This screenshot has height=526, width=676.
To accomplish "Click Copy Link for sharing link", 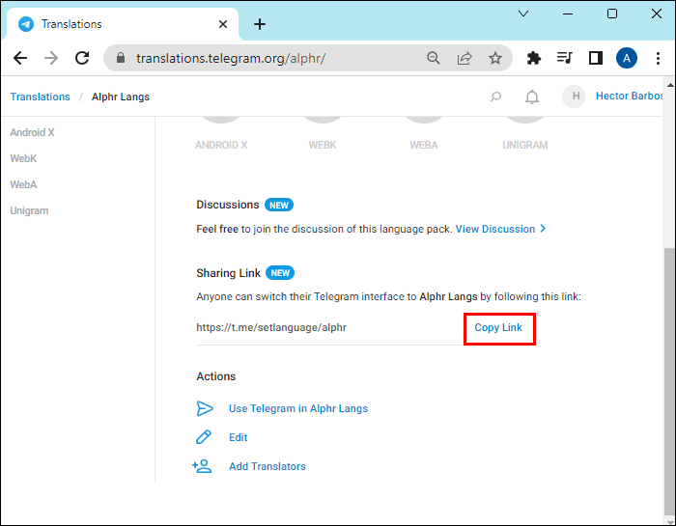I will pos(498,327).
